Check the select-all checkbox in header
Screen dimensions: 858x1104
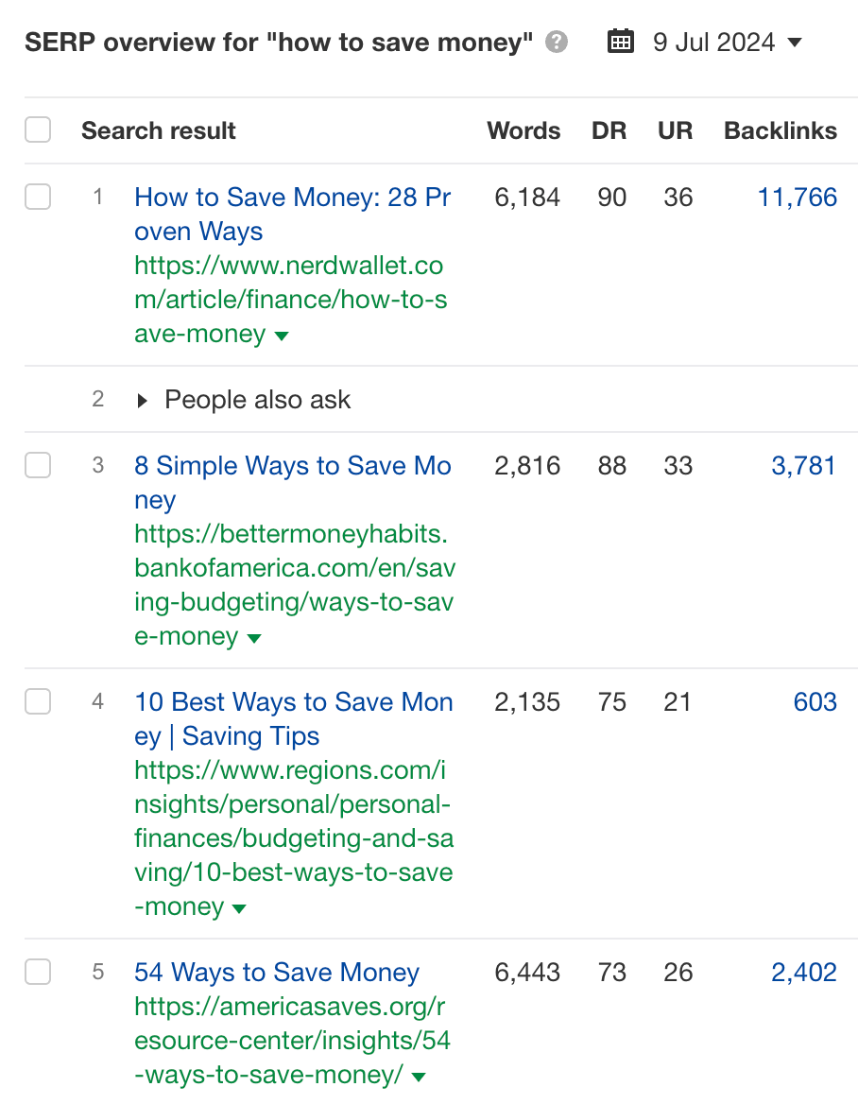(x=38, y=129)
